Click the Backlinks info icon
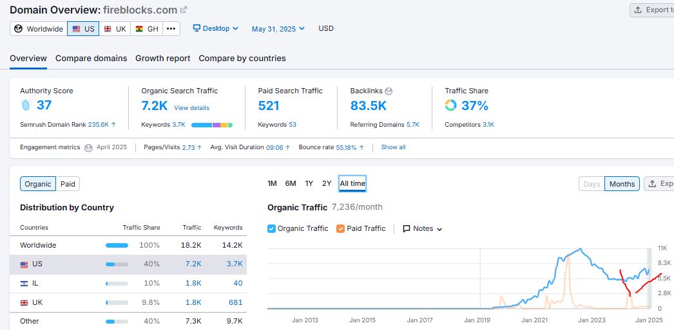674x330 pixels. pos(389,91)
